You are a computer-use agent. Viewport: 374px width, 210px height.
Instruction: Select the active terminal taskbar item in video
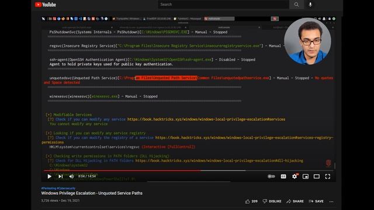[219, 19]
